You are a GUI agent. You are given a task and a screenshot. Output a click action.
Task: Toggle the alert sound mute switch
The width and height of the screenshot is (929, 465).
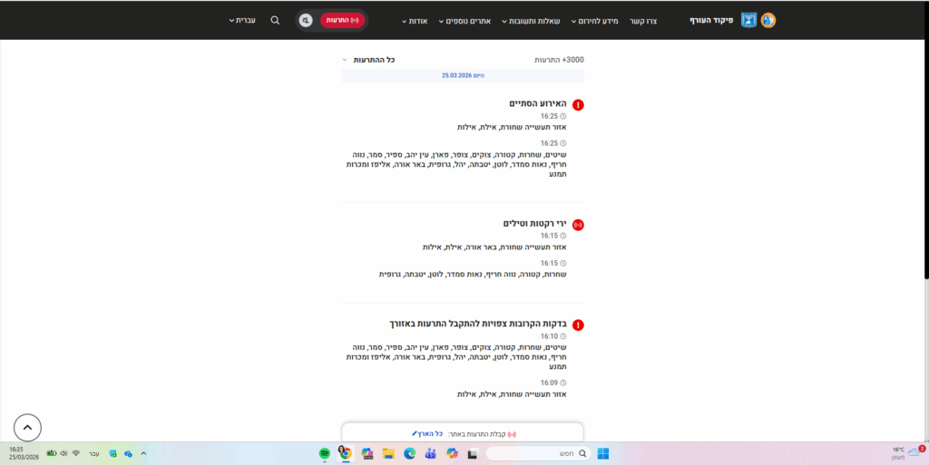[307, 20]
